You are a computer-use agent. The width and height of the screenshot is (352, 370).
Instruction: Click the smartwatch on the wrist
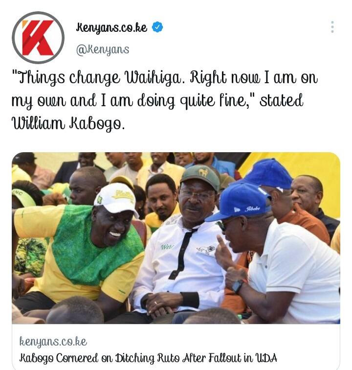(x=238, y=286)
